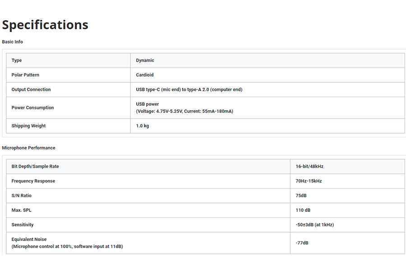Click the 70Hz-15kHz value
This screenshot has height=270, width=406.
[309, 181]
